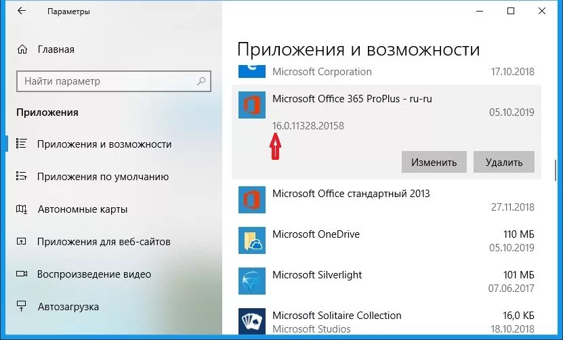Viewport: 563px width, 340px height.
Task: Click the Microsoft OneDrive app icon
Action: [252, 240]
